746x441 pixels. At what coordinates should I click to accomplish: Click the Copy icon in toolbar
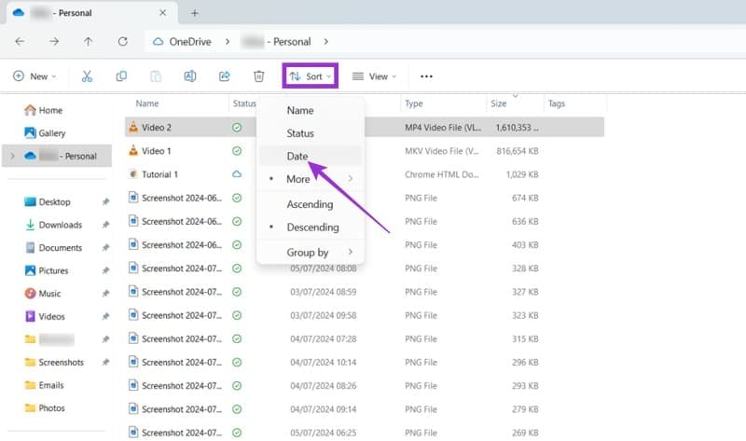pyautogui.click(x=121, y=76)
